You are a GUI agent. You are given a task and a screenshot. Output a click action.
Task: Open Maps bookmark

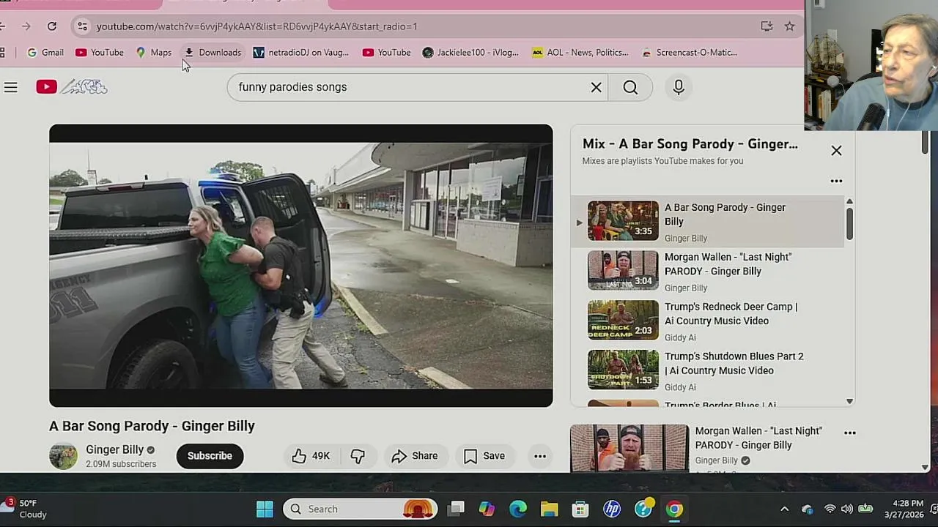[154, 53]
